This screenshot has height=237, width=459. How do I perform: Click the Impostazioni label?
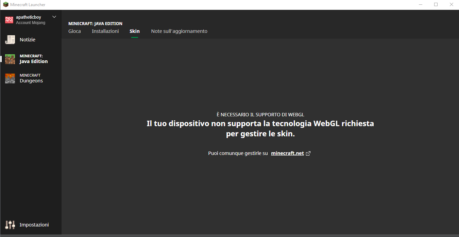click(x=34, y=225)
